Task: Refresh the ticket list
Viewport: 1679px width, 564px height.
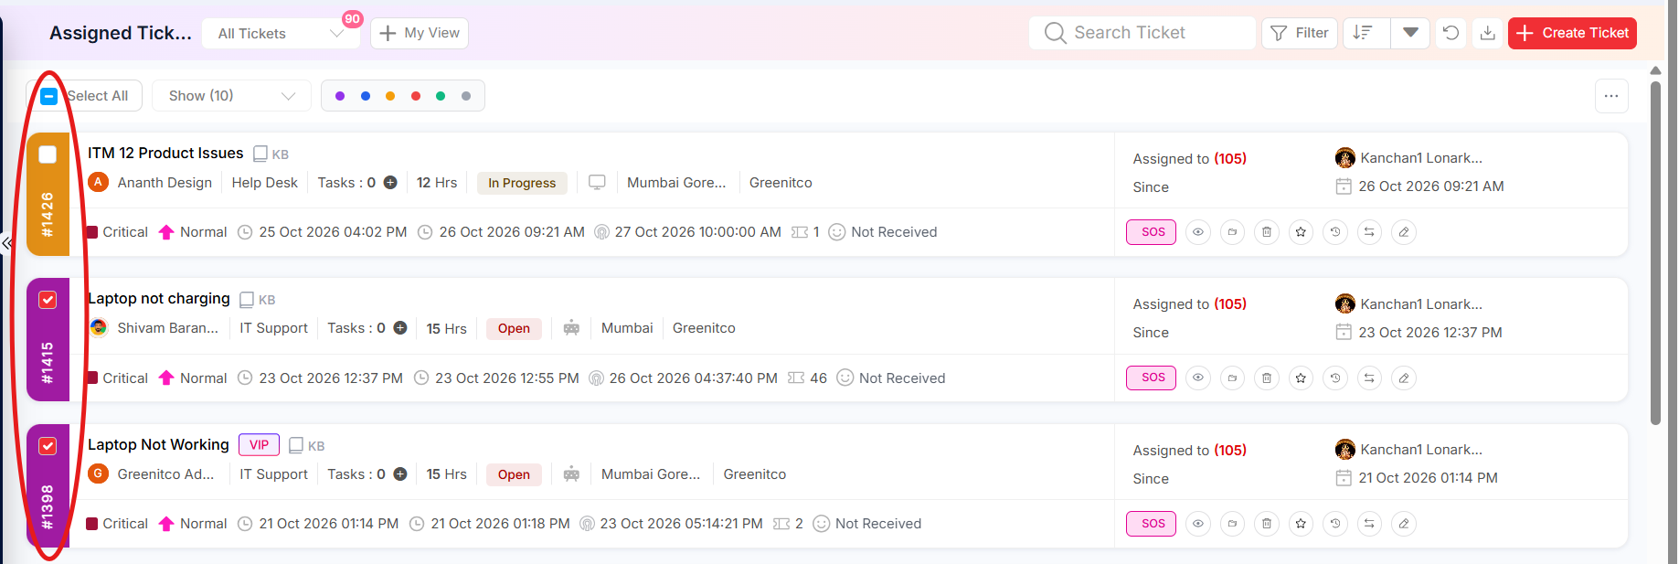Action: [1451, 33]
